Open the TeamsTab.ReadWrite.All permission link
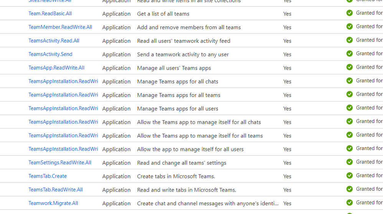The width and height of the screenshot is (383, 214). [56, 190]
